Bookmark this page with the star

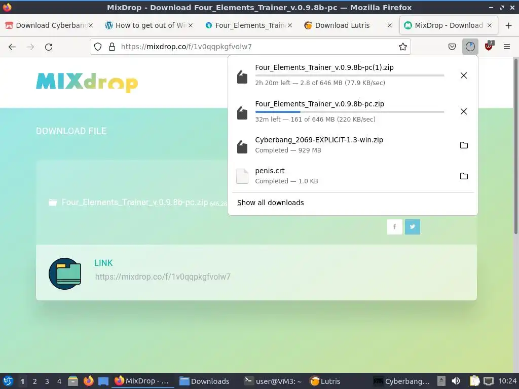(402, 47)
